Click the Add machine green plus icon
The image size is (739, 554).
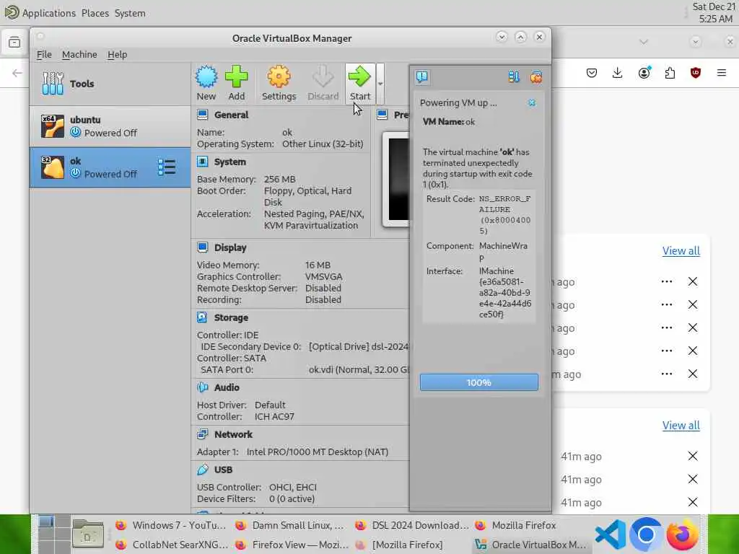point(236,76)
